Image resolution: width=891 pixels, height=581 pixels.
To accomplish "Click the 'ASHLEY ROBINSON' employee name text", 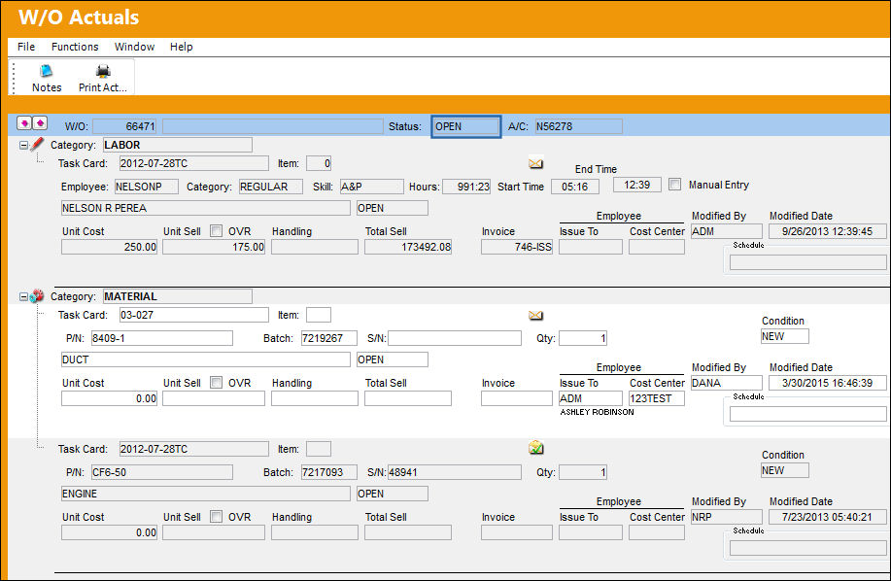I will coord(597,412).
